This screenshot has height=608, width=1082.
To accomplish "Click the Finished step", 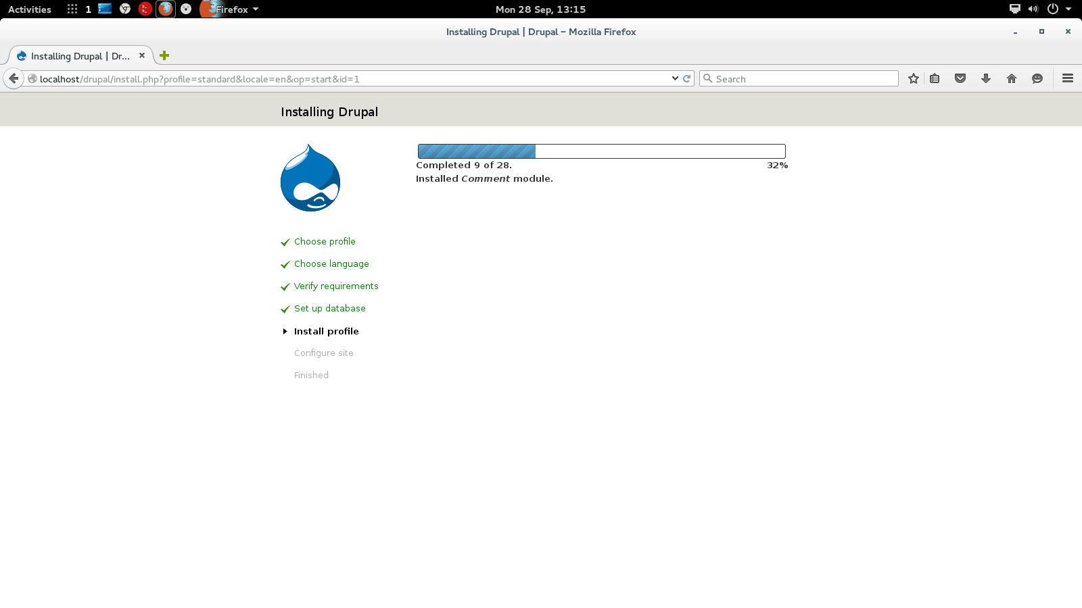I will pyautogui.click(x=311, y=376).
